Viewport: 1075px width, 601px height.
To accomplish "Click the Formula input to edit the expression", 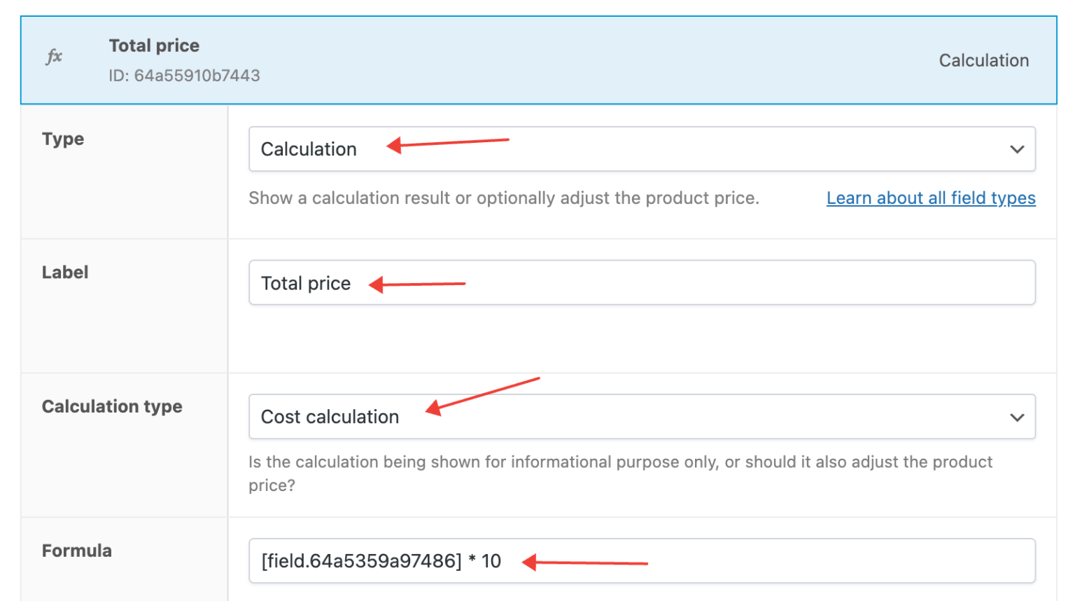I will (x=630, y=560).
